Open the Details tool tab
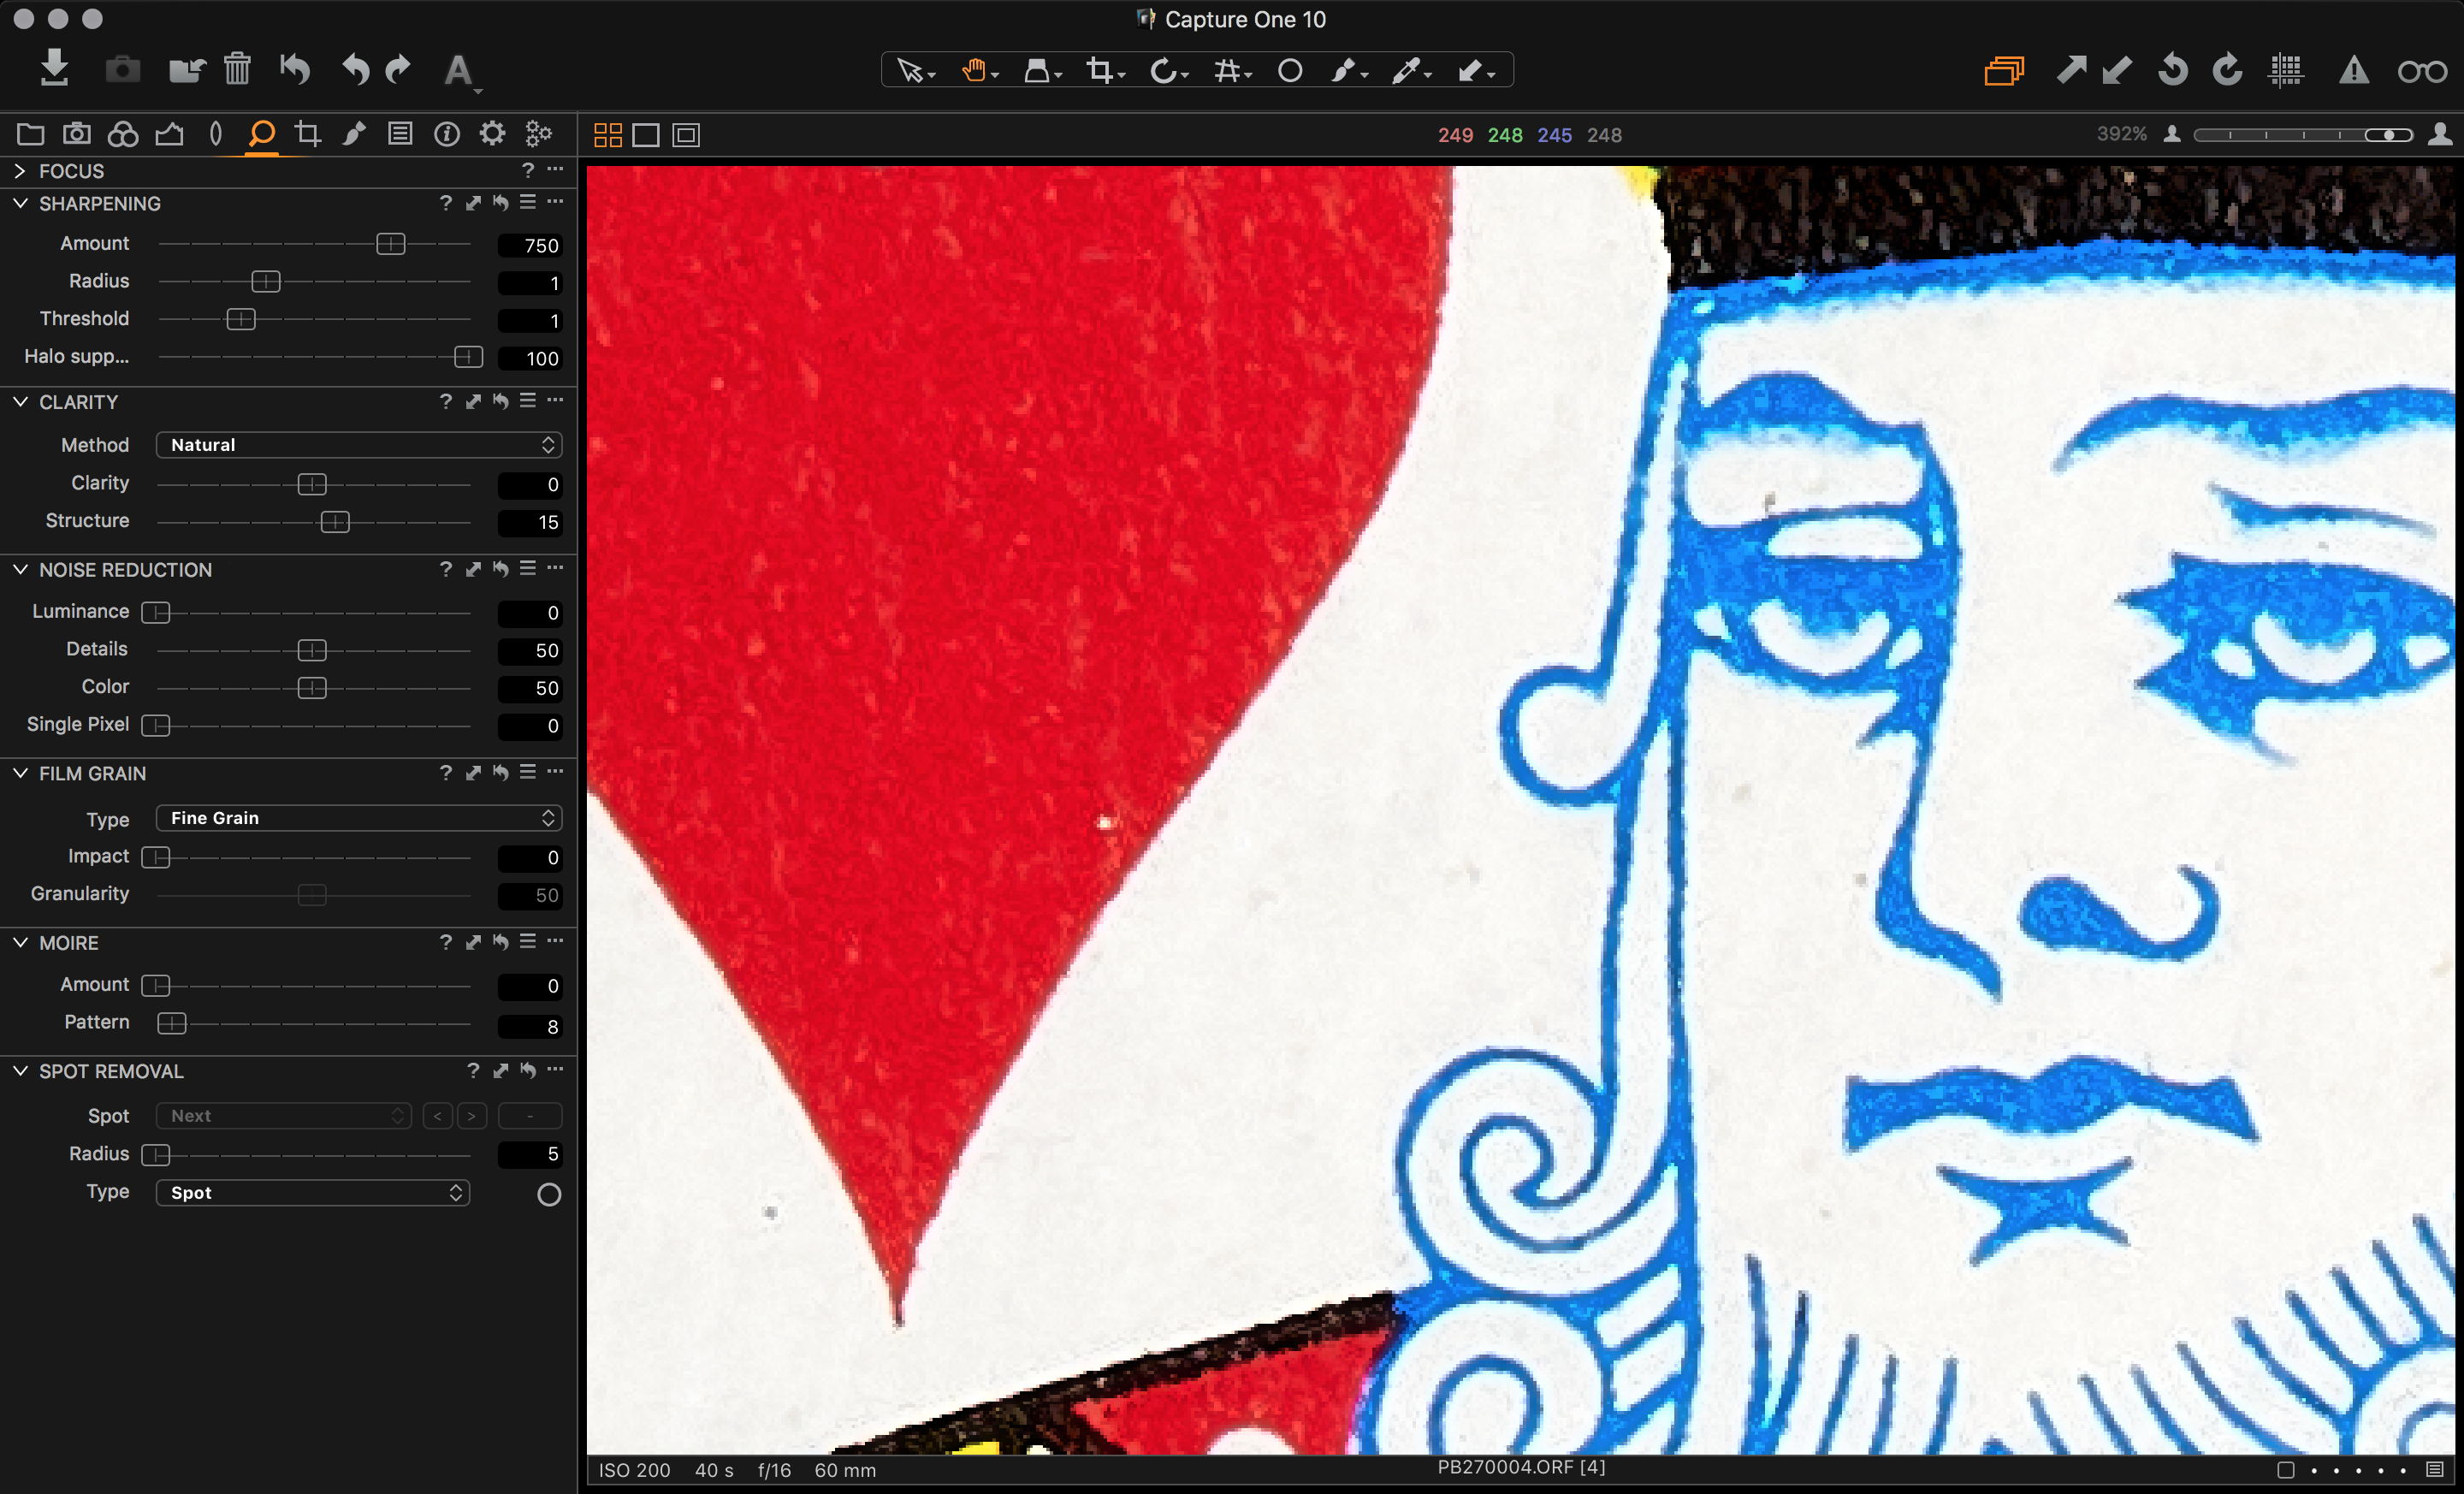 [261, 134]
